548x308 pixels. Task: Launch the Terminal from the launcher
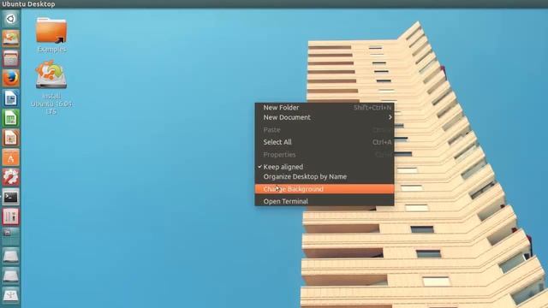click(10, 197)
